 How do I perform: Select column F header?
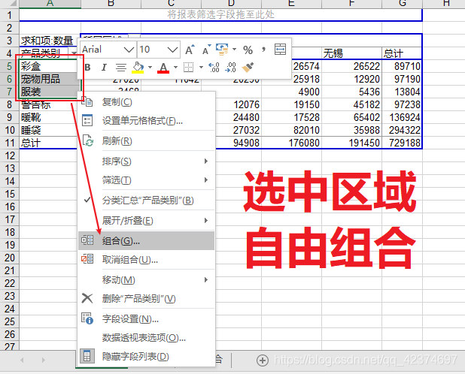click(x=351, y=4)
